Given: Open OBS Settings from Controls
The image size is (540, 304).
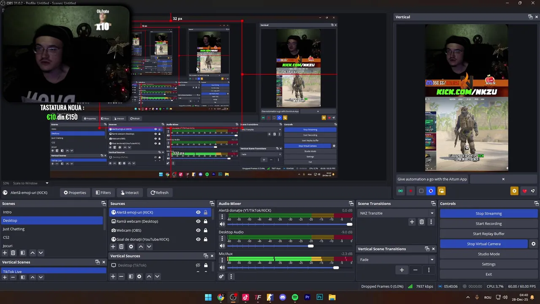Looking at the screenshot, I should [489, 264].
